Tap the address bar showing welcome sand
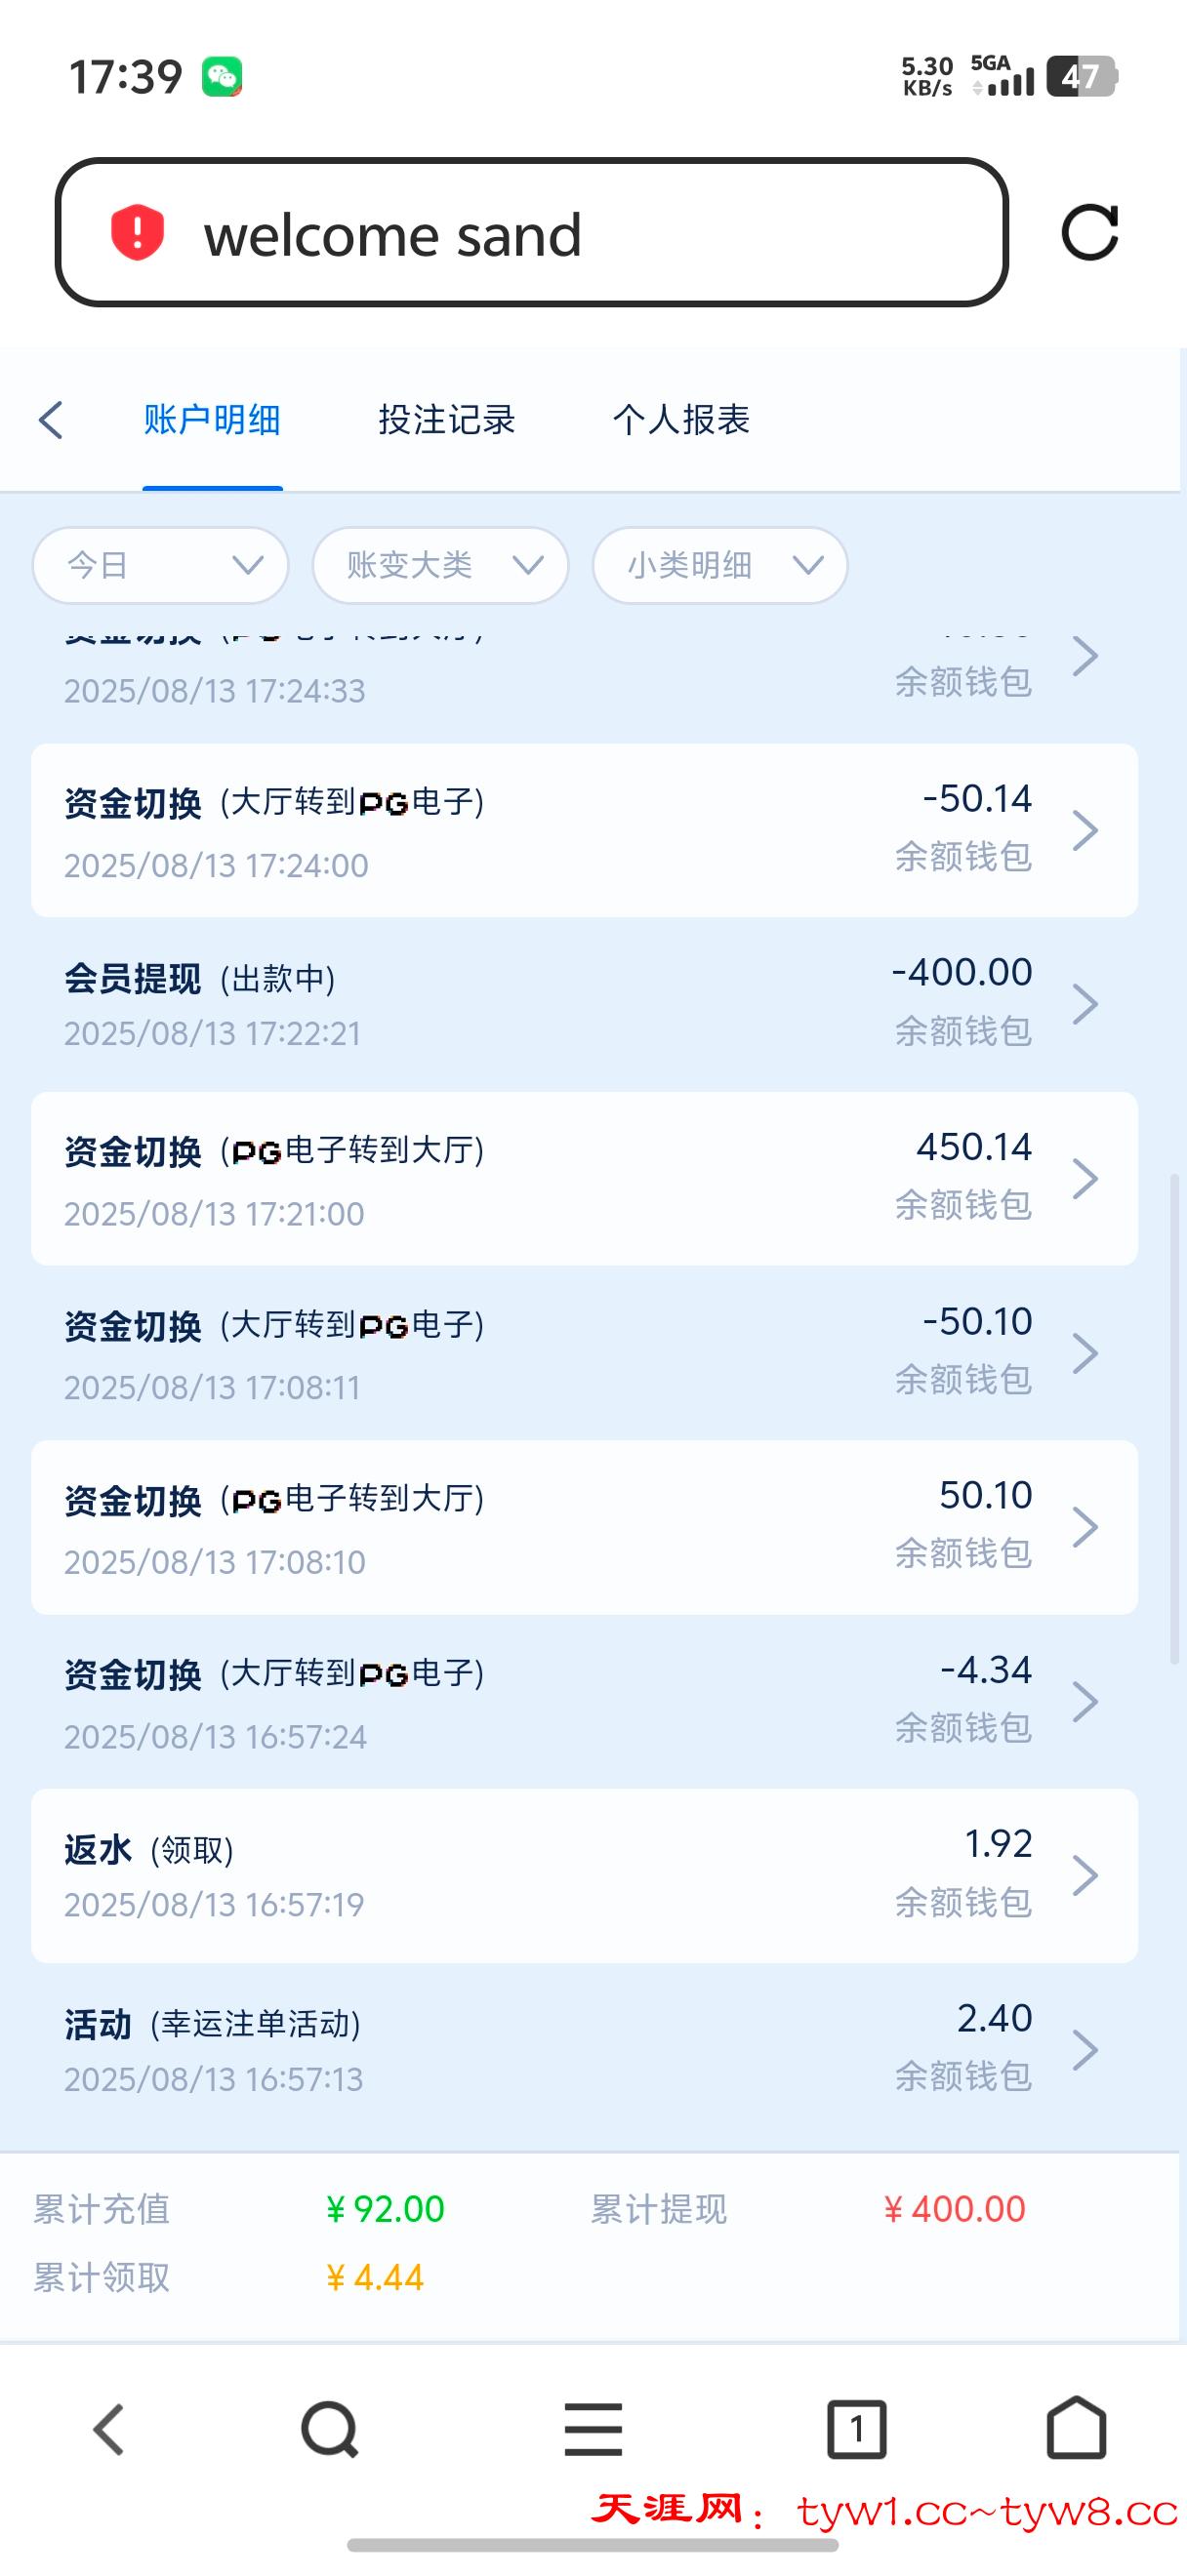The width and height of the screenshot is (1187, 2576). [x=531, y=233]
